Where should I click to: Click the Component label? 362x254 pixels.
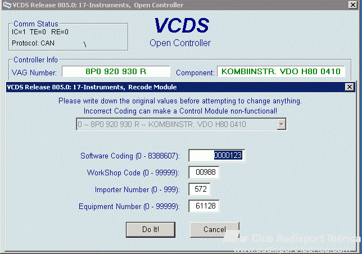coord(195,72)
